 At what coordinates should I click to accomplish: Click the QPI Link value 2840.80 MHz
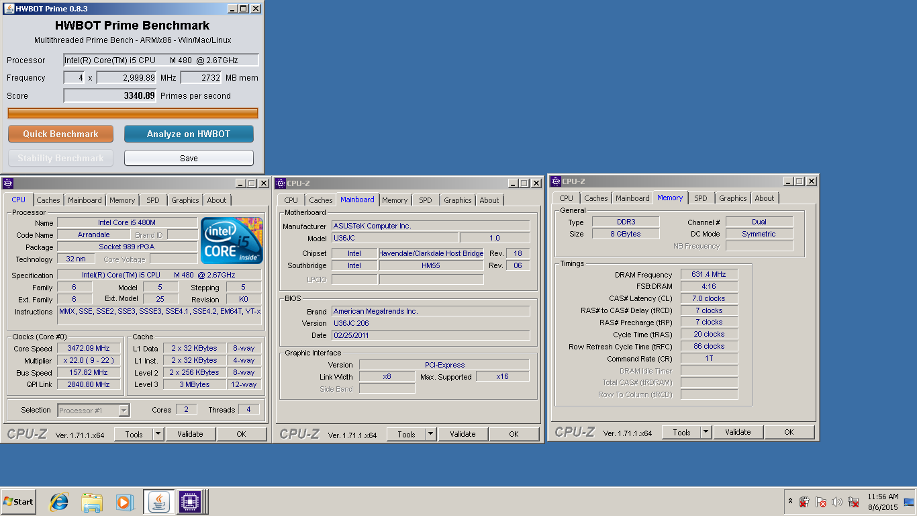pyautogui.click(x=89, y=384)
